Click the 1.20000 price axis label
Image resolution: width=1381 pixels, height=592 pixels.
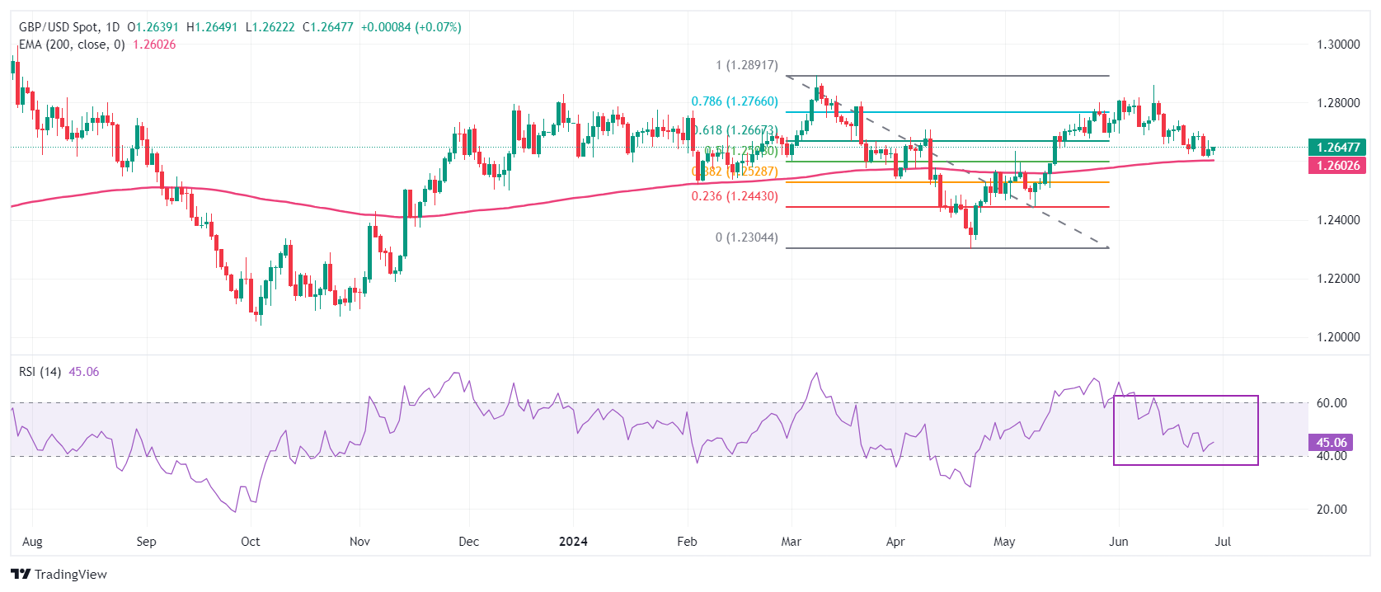[1337, 337]
